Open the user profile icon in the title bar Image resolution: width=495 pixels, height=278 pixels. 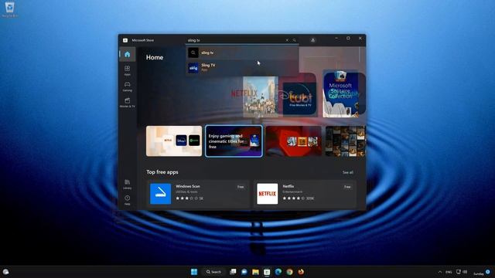pos(312,40)
